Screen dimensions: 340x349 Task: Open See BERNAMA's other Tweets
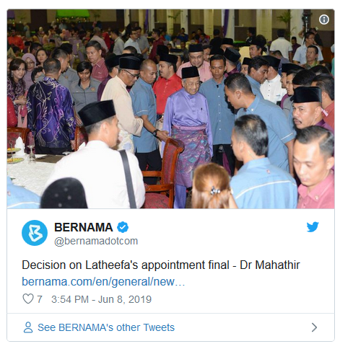(x=106, y=327)
